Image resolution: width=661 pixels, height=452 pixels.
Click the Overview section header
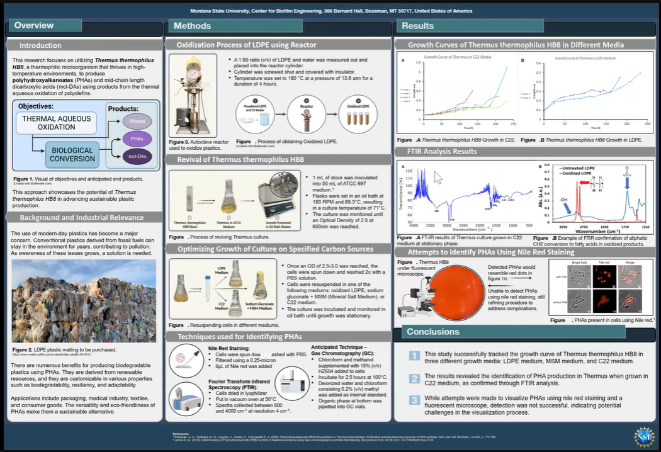click(45, 25)
